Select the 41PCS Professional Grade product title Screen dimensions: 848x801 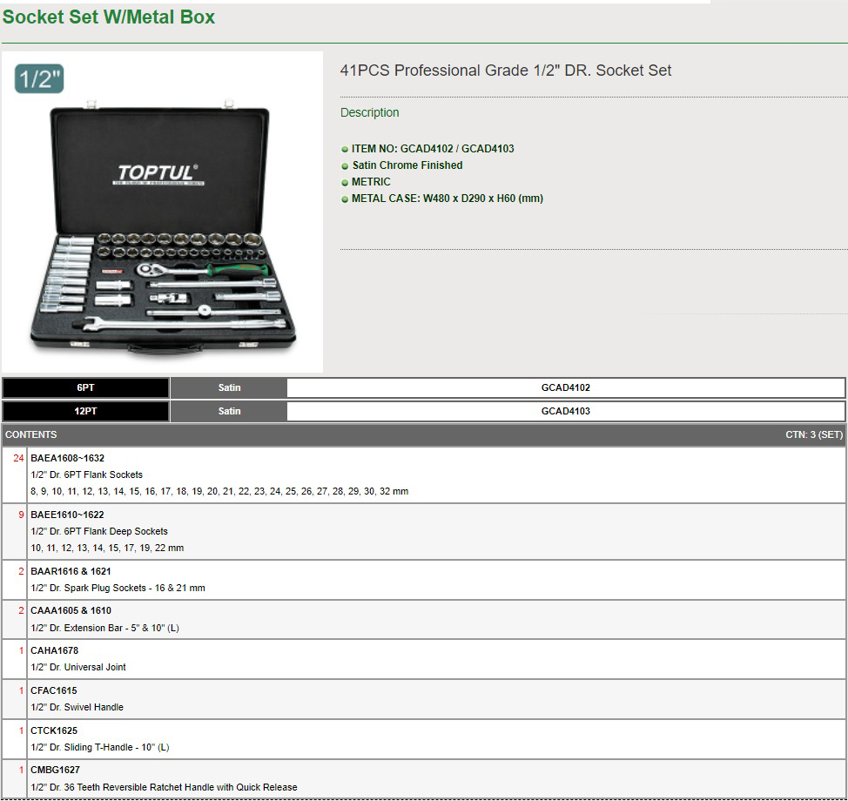[506, 71]
